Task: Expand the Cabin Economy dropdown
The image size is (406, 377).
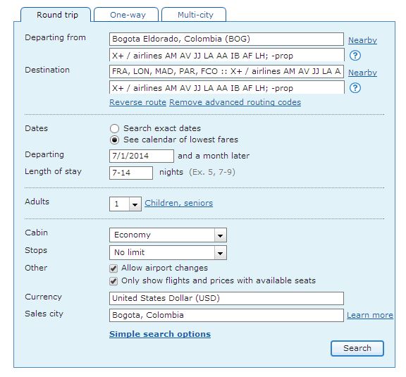Action: pos(168,235)
